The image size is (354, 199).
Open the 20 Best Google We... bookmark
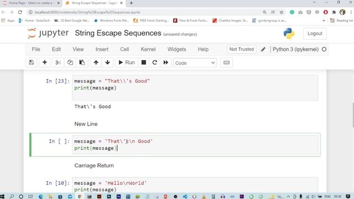72,20
